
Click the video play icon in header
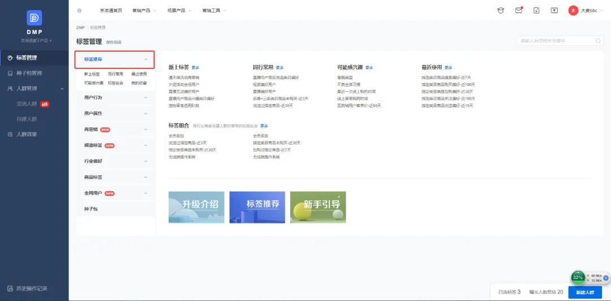[x=554, y=10]
